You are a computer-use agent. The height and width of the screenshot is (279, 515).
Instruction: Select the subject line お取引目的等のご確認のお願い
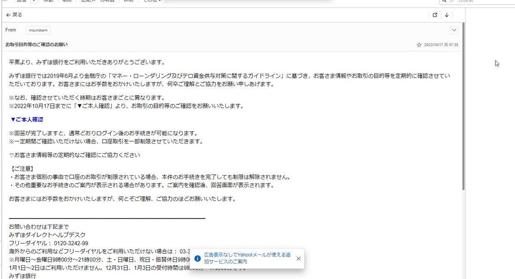[x=36, y=45]
